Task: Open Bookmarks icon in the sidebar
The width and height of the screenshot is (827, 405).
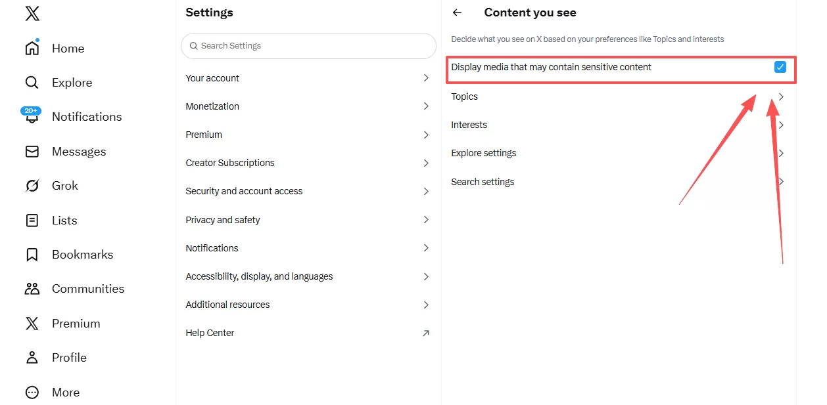Action: click(x=32, y=255)
